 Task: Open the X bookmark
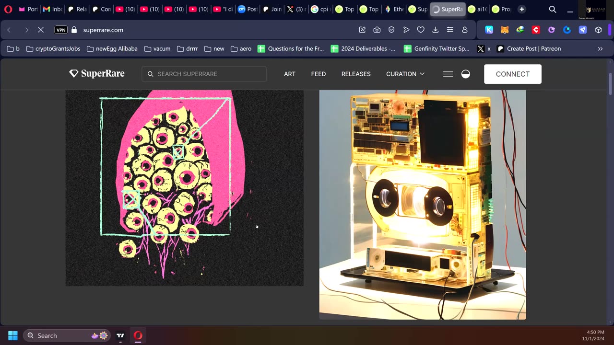click(x=484, y=48)
